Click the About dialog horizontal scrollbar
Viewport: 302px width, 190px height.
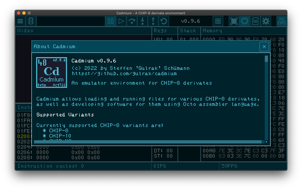pyautogui.click(x=148, y=142)
